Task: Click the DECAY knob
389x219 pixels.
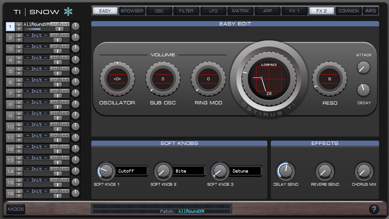Action: pyautogui.click(x=364, y=90)
